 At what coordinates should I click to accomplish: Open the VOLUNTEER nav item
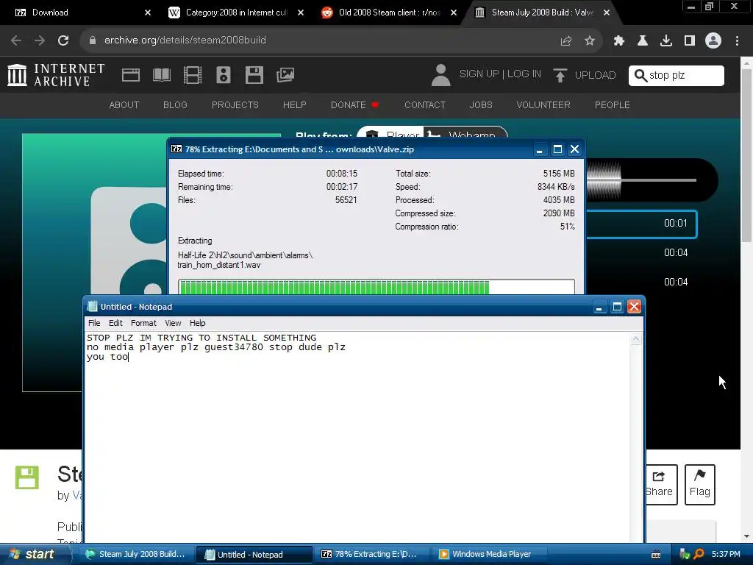[543, 104]
